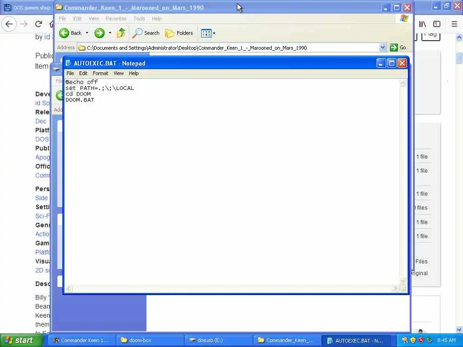Click the Up folder icon in Explorer
The width and height of the screenshot is (463, 347).
pyautogui.click(x=121, y=33)
